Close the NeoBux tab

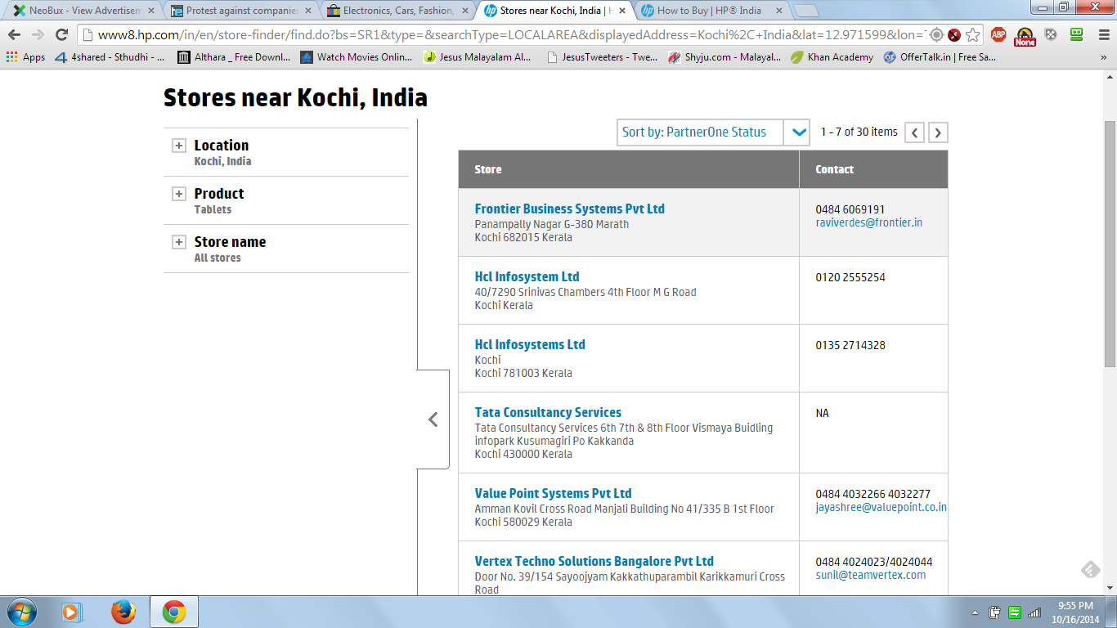(x=151, y=11)
